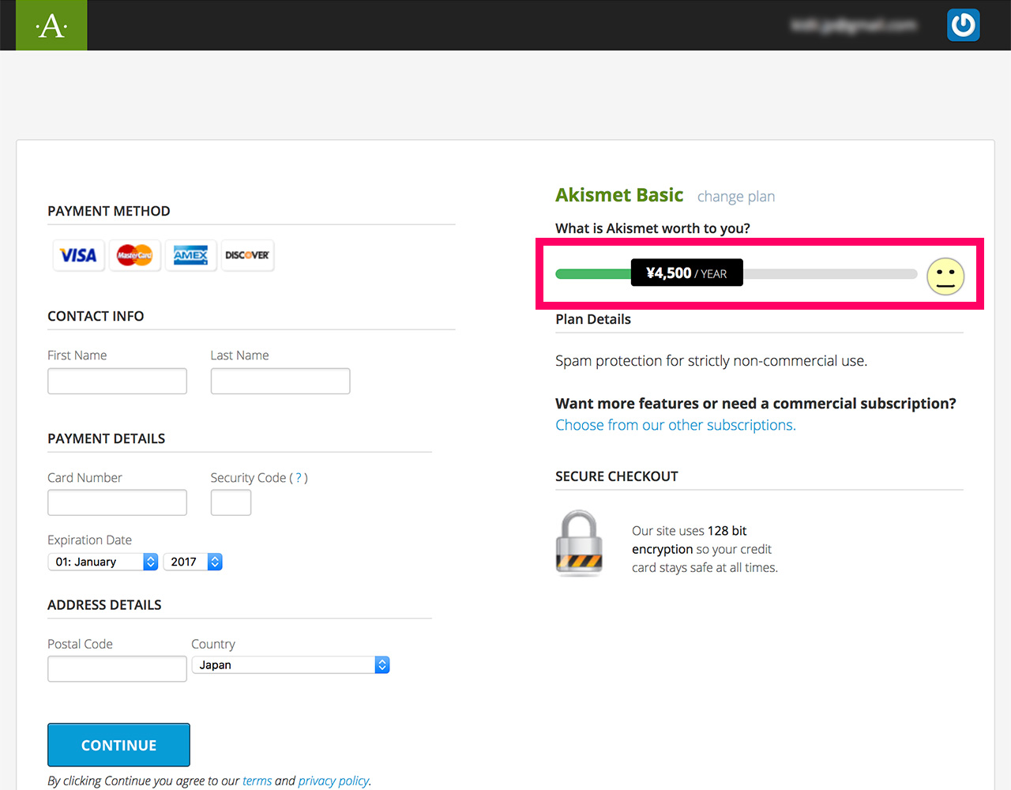This screenshot has width=1011, height=790.
Task: Click the change plan link
Action: 735,197
